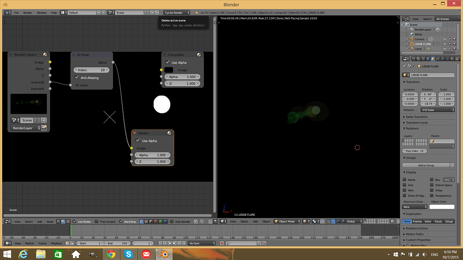Select the rotate manipulator arc icon

point(337,221)
